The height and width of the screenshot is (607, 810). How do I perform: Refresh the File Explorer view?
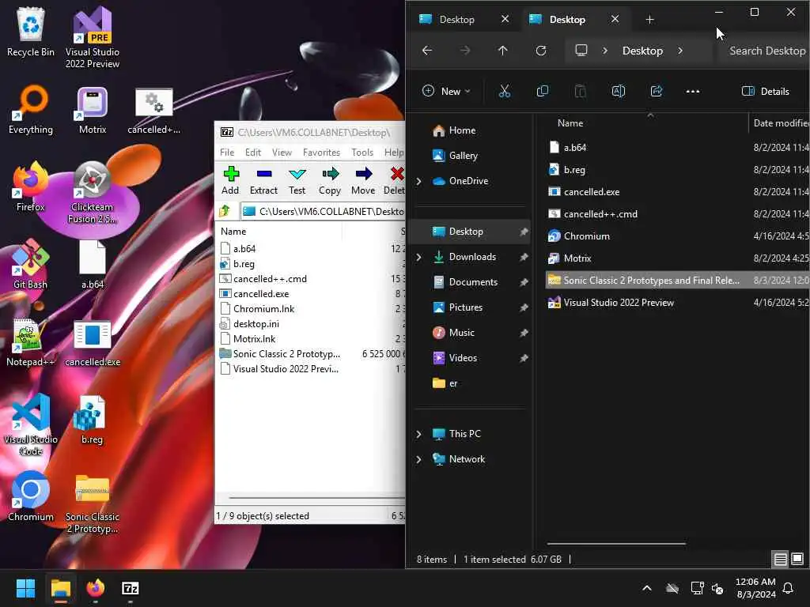click(541, 51)
